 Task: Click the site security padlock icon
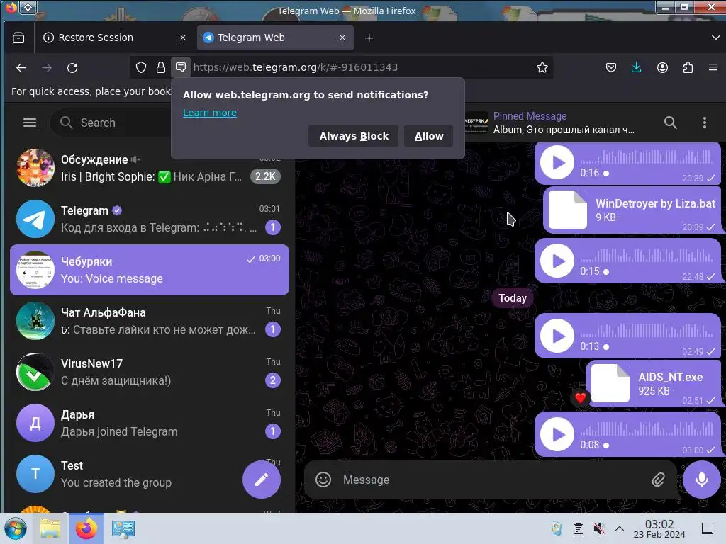(x=161, y=67)
